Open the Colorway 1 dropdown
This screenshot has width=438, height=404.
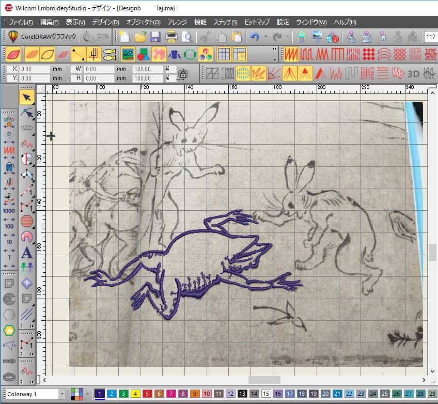(x=62, y=394)
